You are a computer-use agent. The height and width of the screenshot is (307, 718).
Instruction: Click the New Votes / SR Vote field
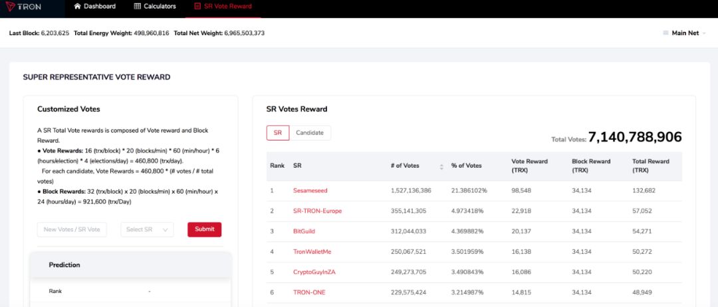(72, 229)
